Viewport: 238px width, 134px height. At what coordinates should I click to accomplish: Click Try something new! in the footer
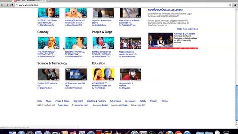tap(80, 105)
